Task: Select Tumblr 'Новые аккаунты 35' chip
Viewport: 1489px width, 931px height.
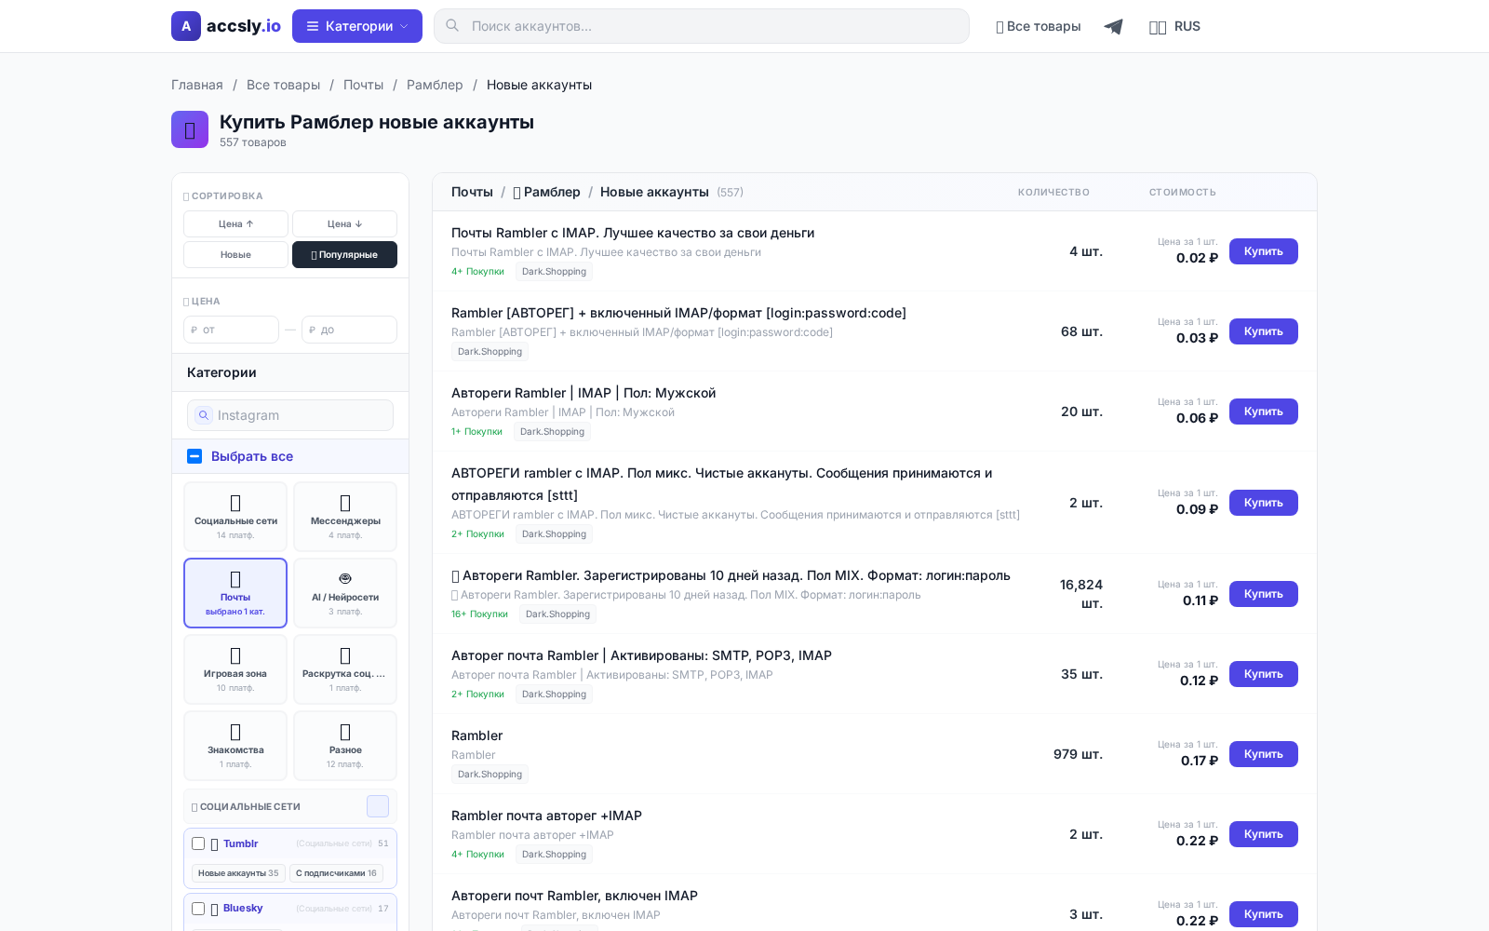Action: click(x=238, y=873)
